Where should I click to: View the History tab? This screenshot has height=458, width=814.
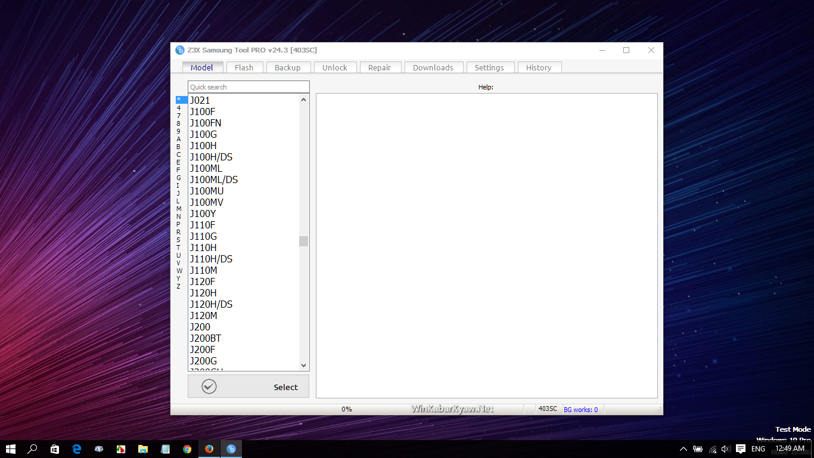click(x=539, y=67)
